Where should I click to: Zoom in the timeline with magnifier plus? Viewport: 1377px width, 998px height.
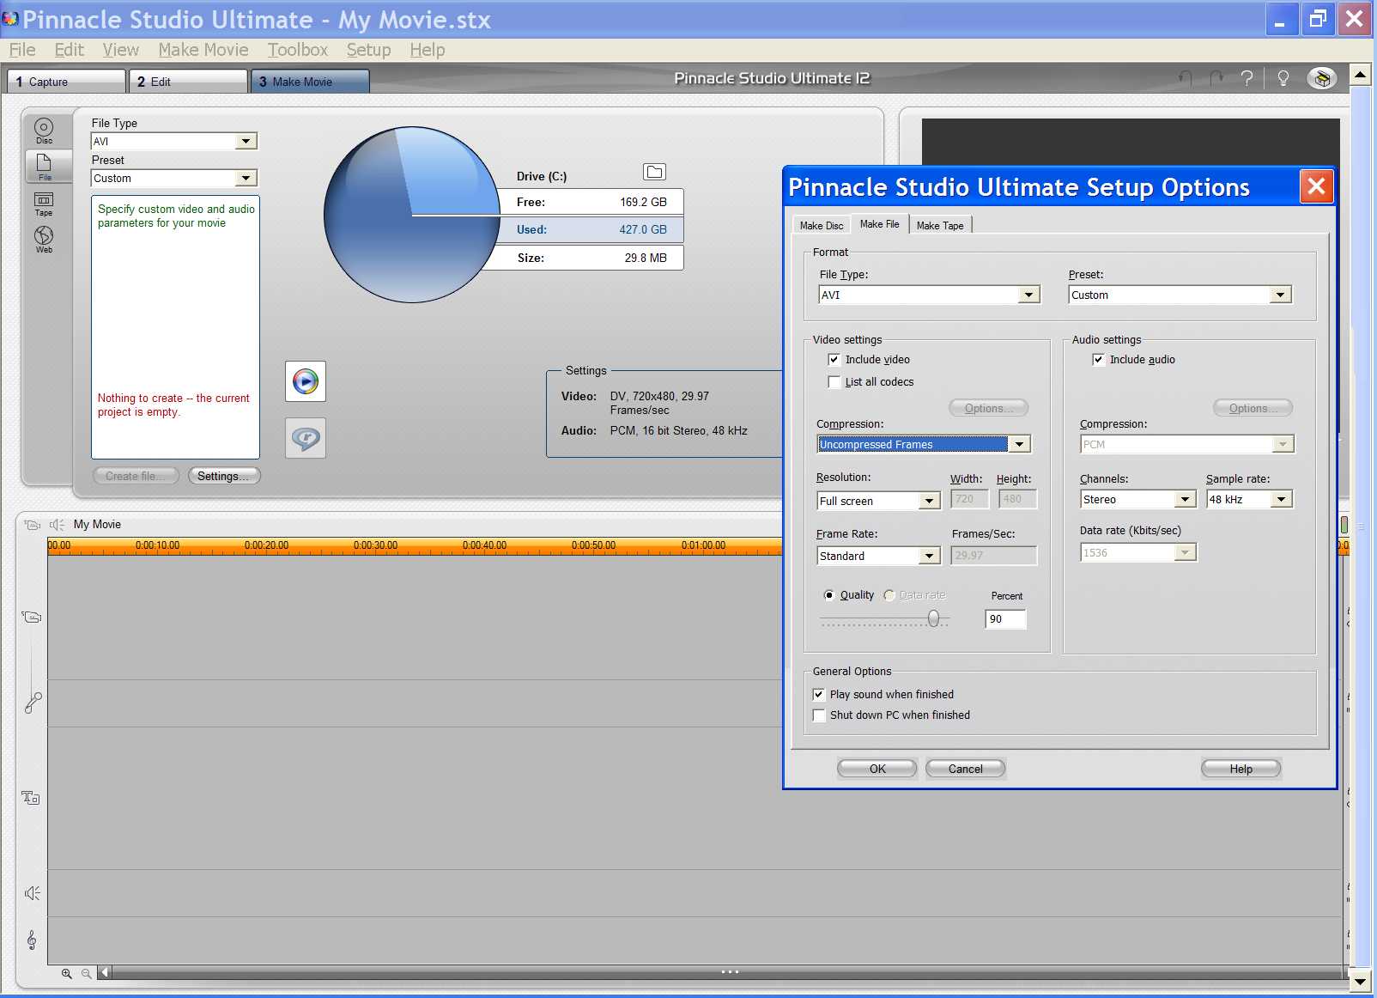[67, 973]
